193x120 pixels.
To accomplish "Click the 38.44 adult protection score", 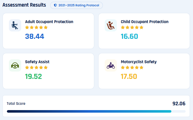I will [35, 36].
